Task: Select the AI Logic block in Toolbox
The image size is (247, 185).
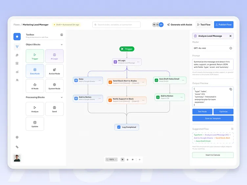Action: pyautogui.click(x=54, y=56)
